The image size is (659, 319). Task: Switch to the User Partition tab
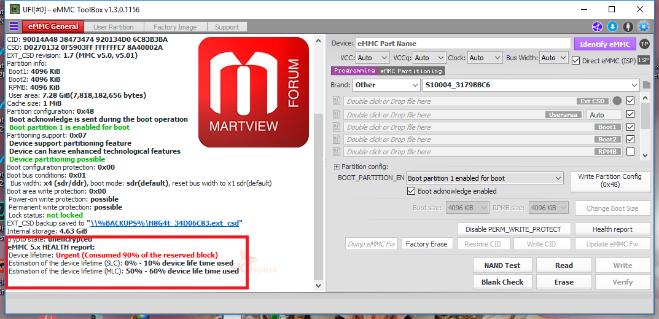(114, 27)
